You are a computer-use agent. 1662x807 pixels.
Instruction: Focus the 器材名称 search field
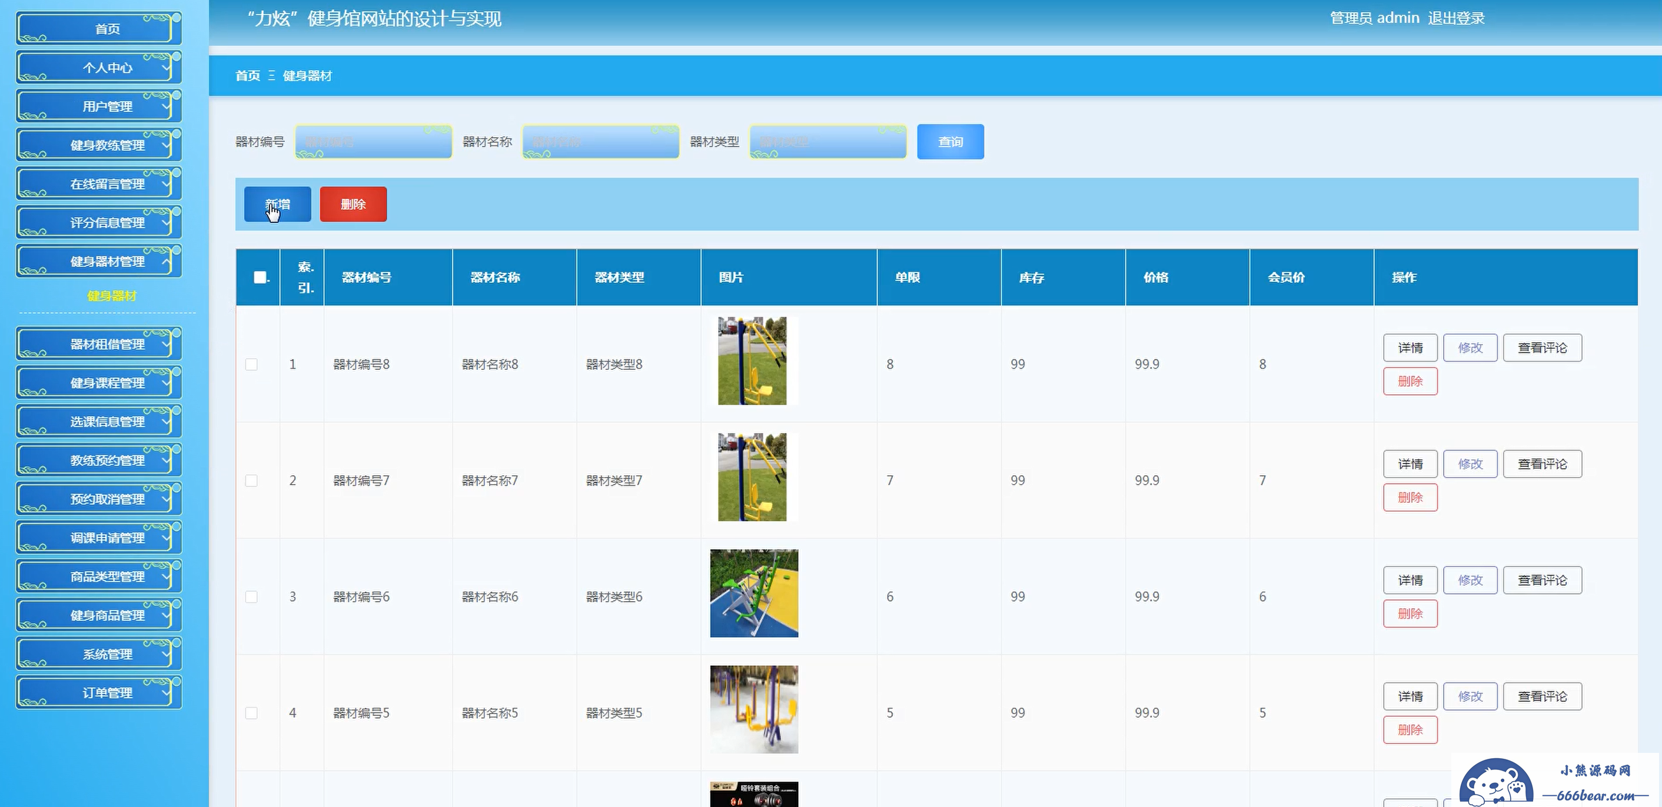coord(601,141)
